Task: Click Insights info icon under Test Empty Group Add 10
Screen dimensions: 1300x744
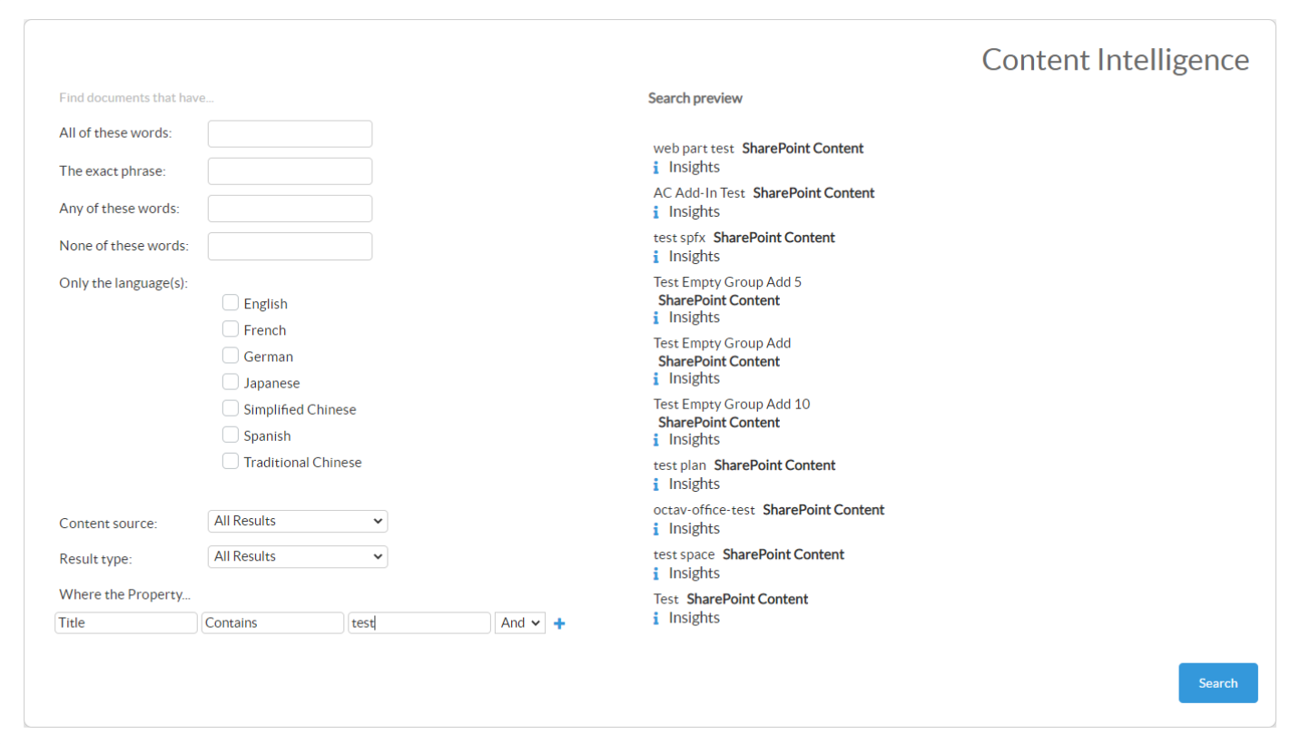Action: pyautogui.click(x=656, y=439)
